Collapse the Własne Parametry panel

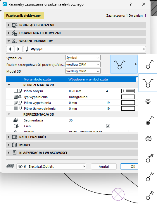point(9,41)
